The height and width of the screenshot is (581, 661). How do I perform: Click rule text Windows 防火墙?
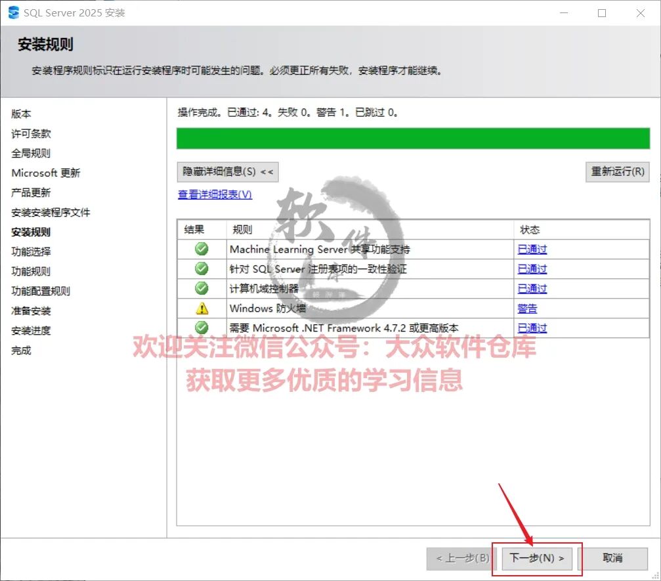coord(268,308)
